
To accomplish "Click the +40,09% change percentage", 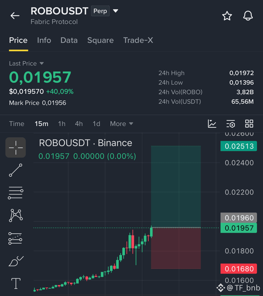I will tap(60, 92).
